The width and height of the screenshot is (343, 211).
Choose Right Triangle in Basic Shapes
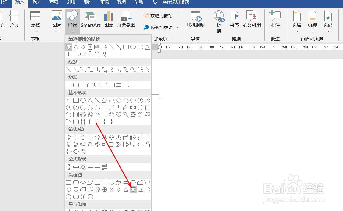pyautogui.click(x=97, y=100)
